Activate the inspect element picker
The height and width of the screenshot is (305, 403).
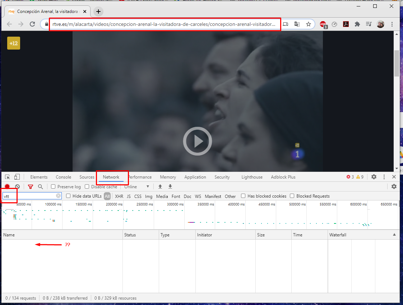tap(8, 177)
